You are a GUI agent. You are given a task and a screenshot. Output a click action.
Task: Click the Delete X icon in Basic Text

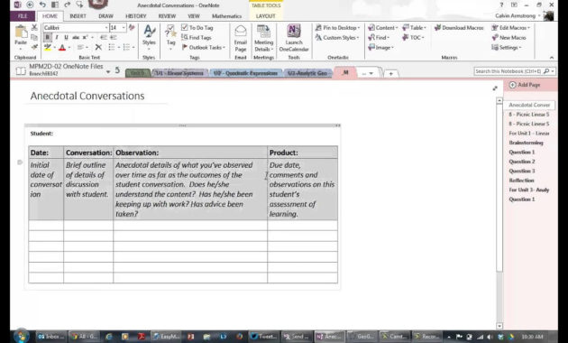click(98, 47)
